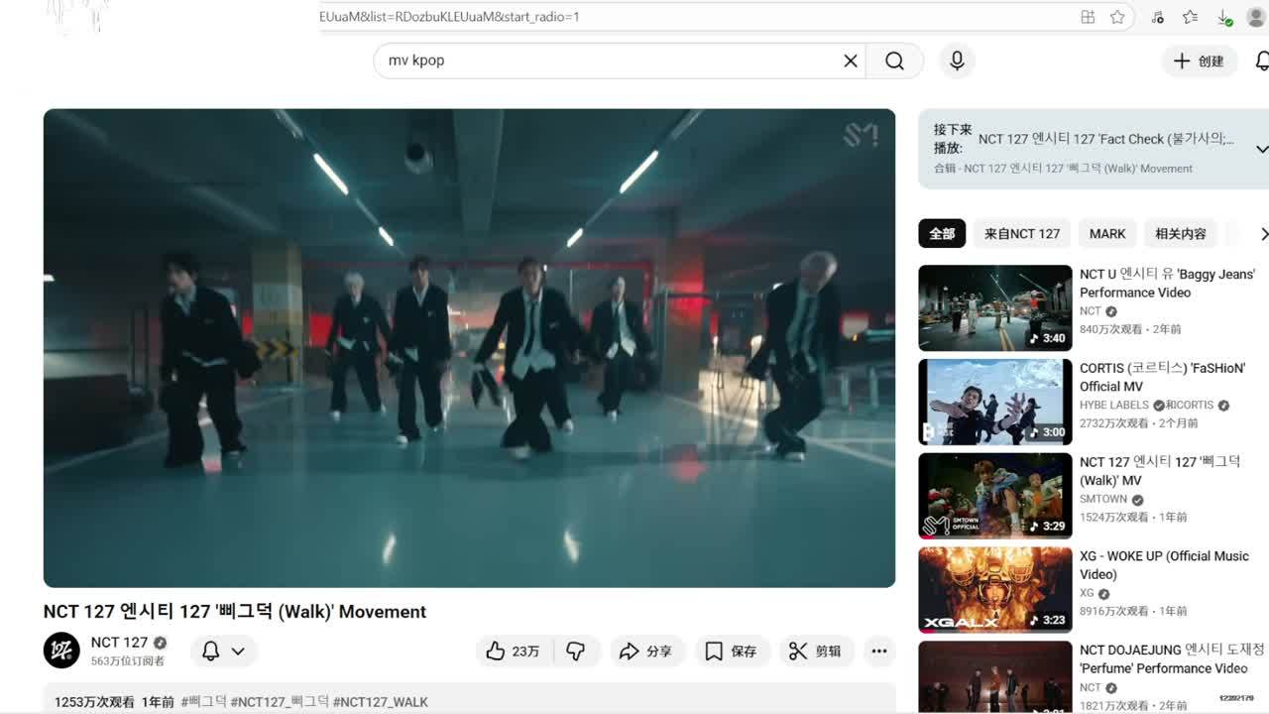Open the browser favorites list icon
Screen dimensions: 1269x714
coord(1191,17)
